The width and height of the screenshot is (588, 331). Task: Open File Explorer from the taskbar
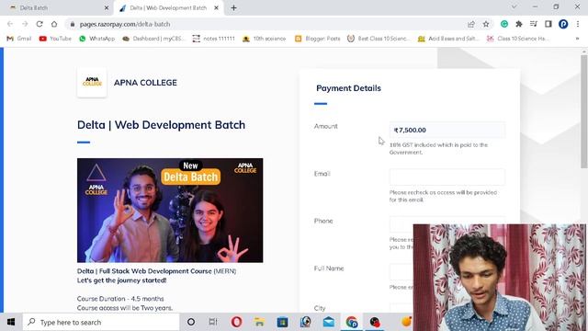pos(259,322)
